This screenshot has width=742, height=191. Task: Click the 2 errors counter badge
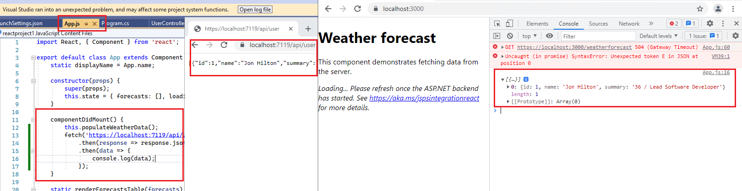click(x=674, y=24)
